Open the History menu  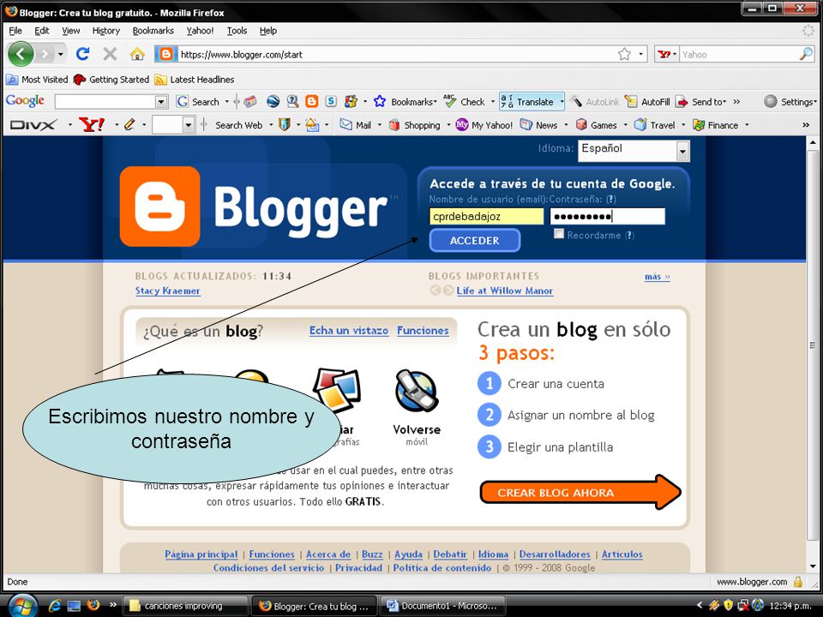[106, 31]
